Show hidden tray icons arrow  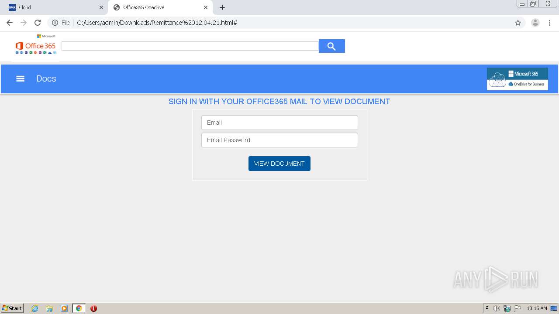[x=487, y=308]
